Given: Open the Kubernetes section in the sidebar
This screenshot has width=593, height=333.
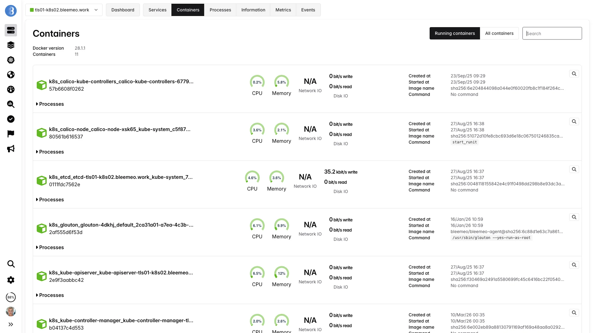Looking at the screenshot, I should 11,60.
